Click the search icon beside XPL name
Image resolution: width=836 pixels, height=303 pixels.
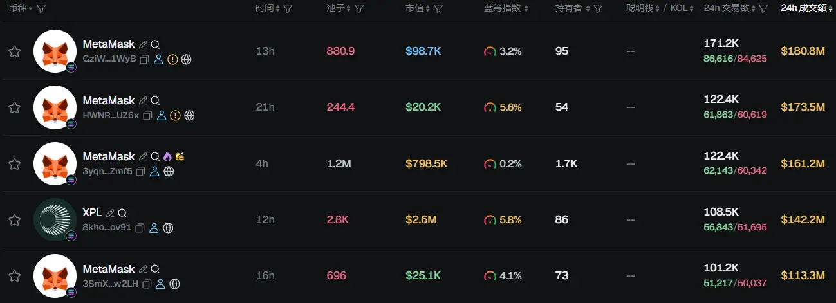coord(122,213)
